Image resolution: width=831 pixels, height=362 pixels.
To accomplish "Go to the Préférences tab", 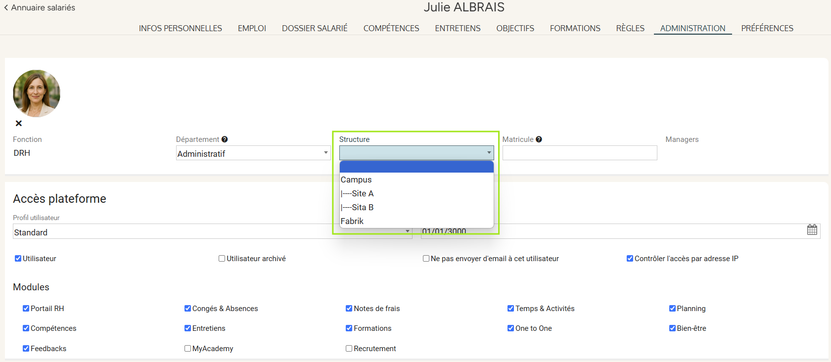I will coord(767,28).
